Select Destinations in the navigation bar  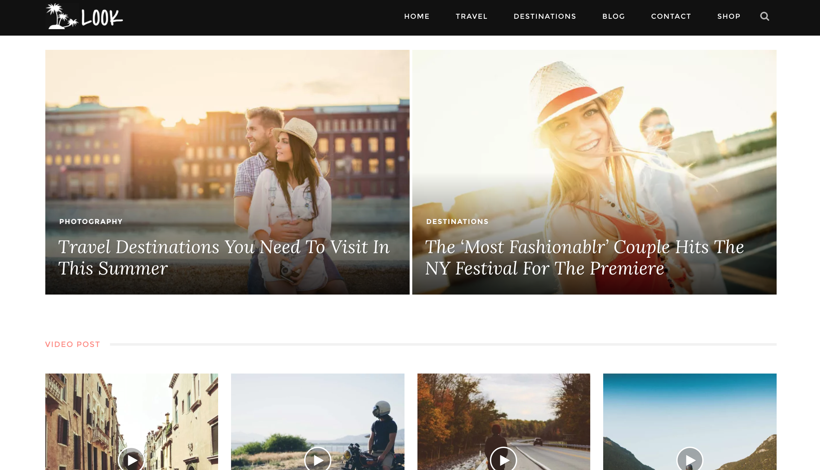pyautogui.click(x=545, y=16)
